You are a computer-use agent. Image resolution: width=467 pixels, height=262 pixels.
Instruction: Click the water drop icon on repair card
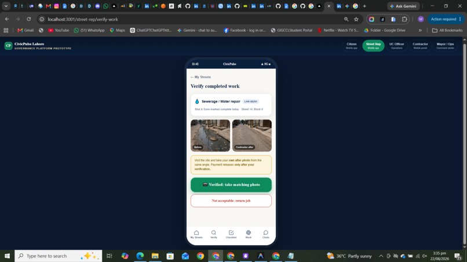click(197, 101)
